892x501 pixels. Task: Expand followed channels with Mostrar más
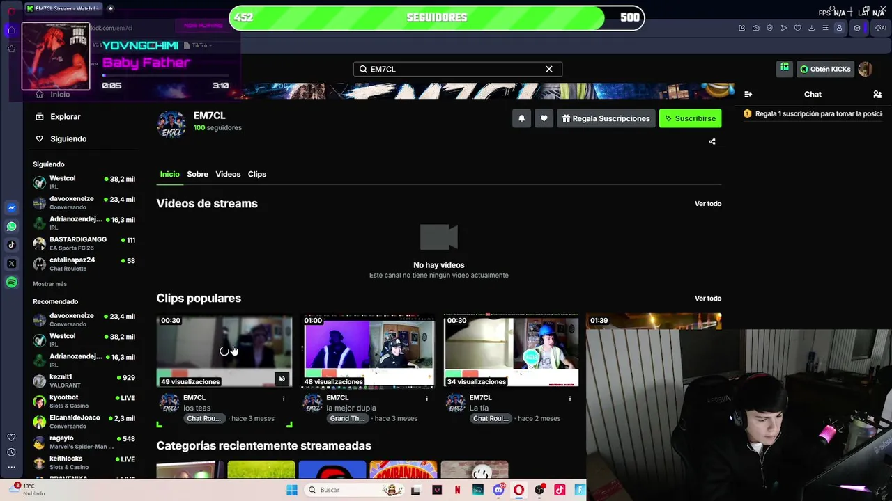50,284
